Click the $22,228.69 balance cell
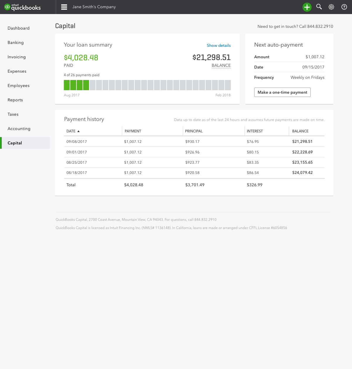 tap(302, 152)
